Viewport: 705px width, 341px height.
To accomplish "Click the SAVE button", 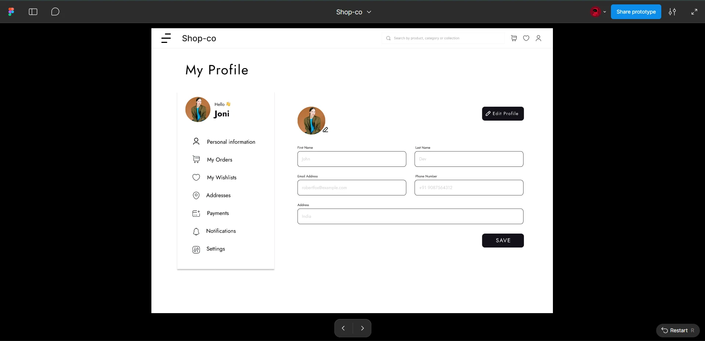I will 503,241.
